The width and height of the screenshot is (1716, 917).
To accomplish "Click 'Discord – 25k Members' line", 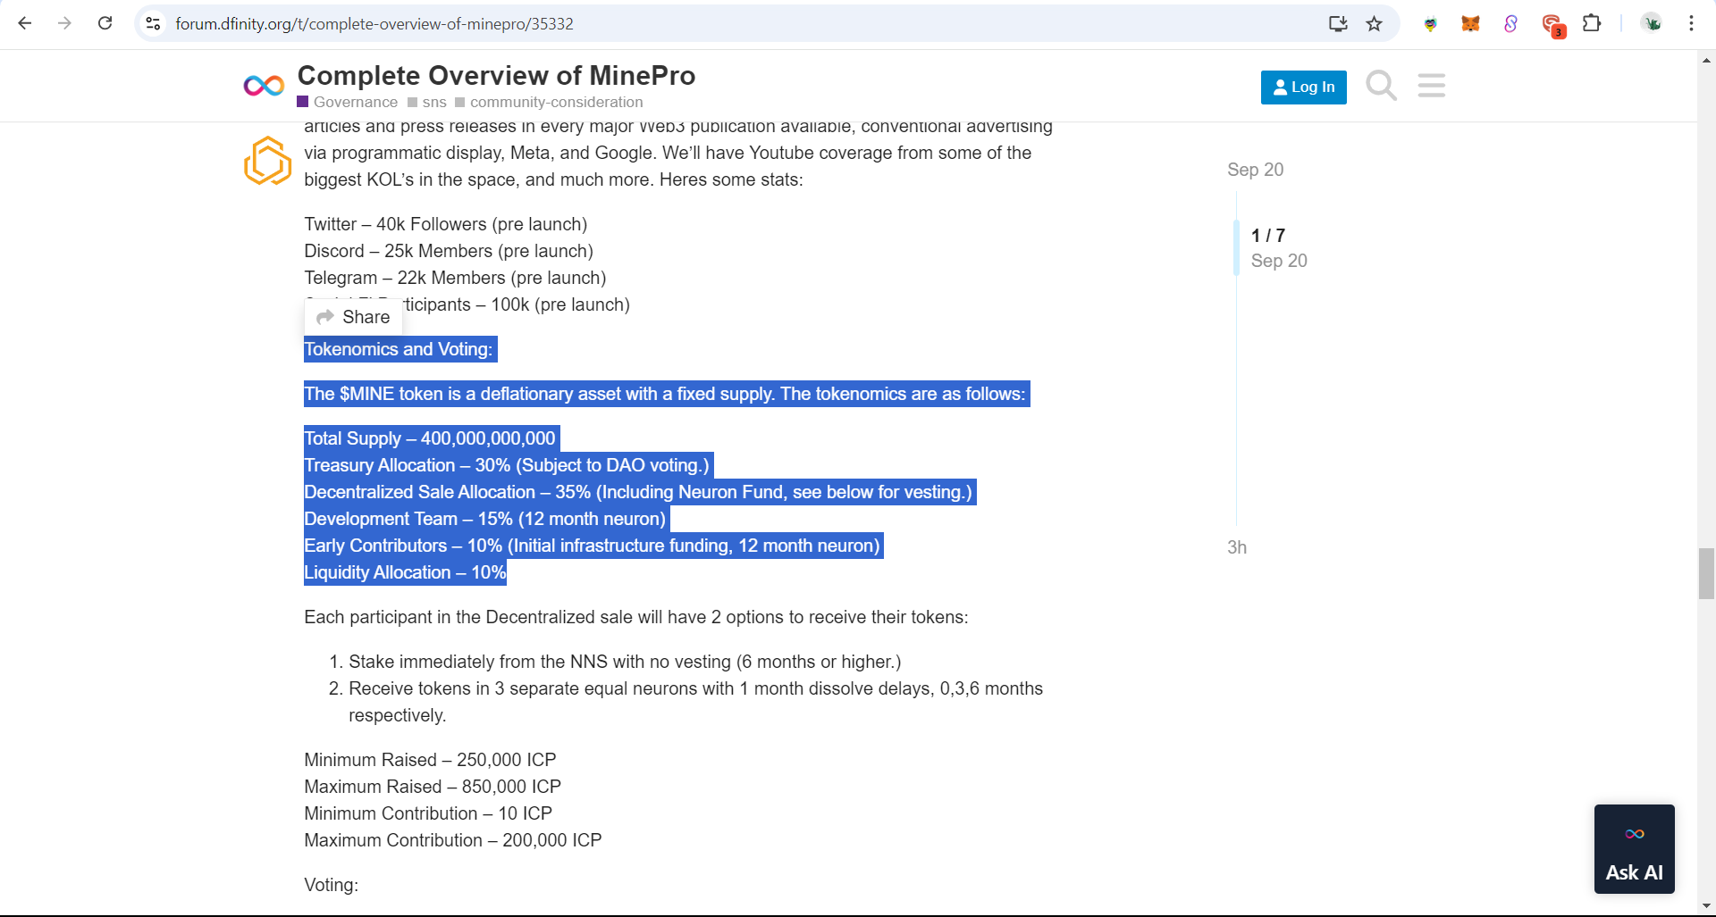I will click(449, 251).
